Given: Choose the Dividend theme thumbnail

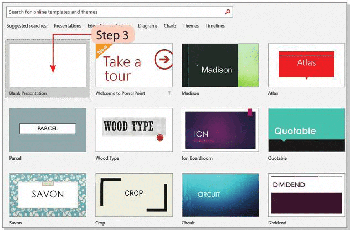Looking at the screenshot, I should click(x=306, y=195).
